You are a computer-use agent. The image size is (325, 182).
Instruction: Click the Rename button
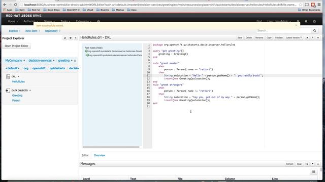tap(259, 37)
